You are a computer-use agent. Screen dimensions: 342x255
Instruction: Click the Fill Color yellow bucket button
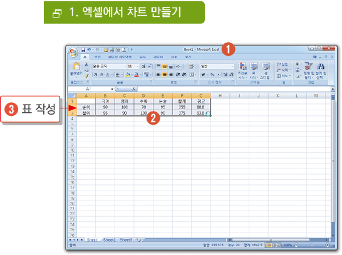128,75
